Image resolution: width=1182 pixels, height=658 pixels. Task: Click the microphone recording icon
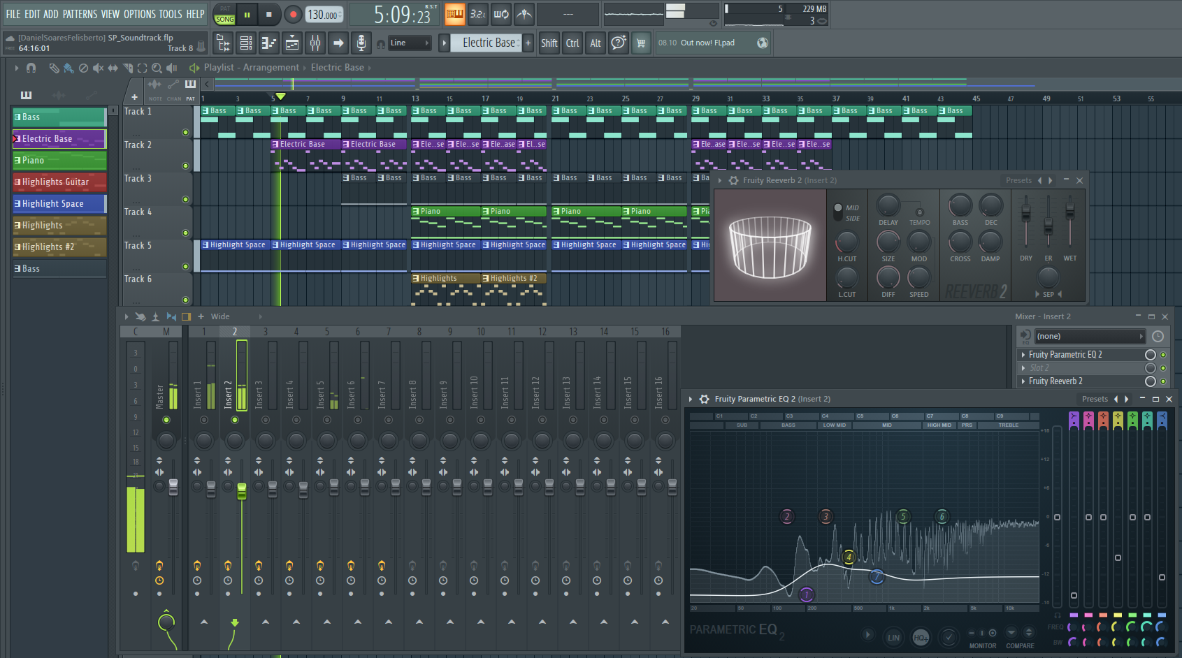click(361, 43)
